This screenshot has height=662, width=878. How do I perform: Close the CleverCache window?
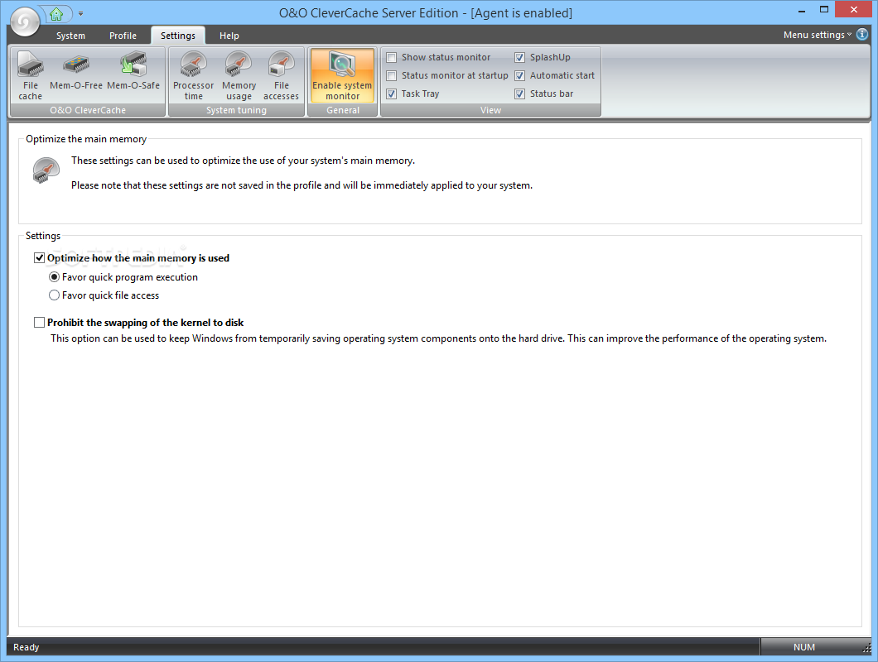(854, 9)
